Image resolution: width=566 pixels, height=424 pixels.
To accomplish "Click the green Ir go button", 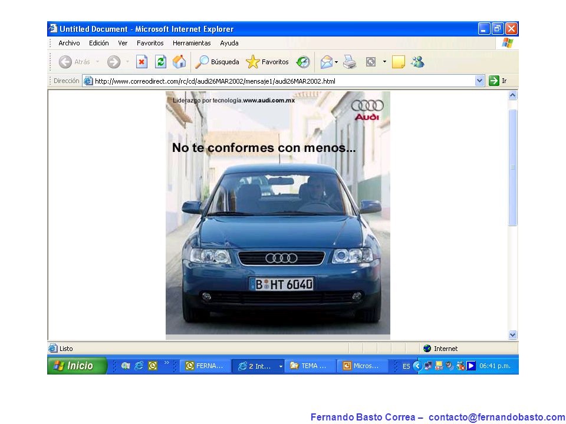I will (498, 81).
